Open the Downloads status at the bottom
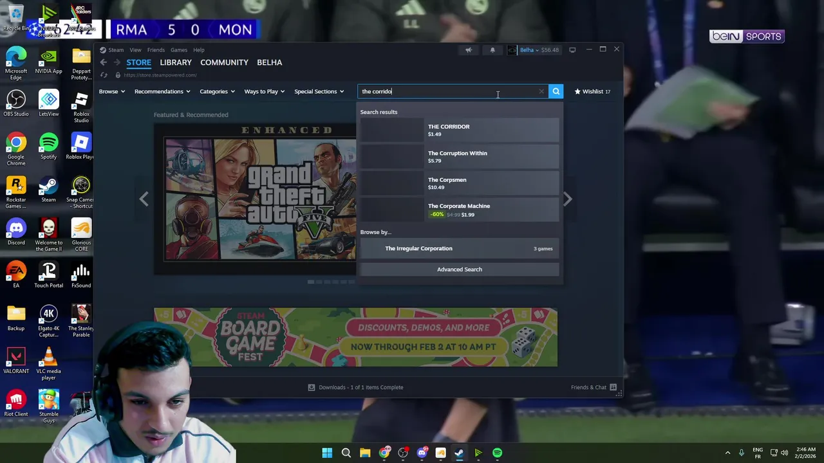The height and width of the screenshot is (463, 824). click(355, 387)
